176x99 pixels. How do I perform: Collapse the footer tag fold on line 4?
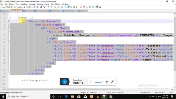[x=9, y=21]
